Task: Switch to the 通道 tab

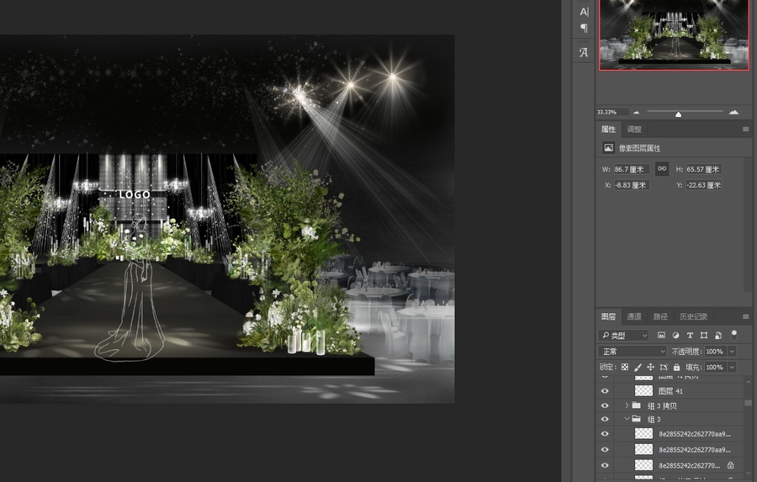Action: click(634, 316)
